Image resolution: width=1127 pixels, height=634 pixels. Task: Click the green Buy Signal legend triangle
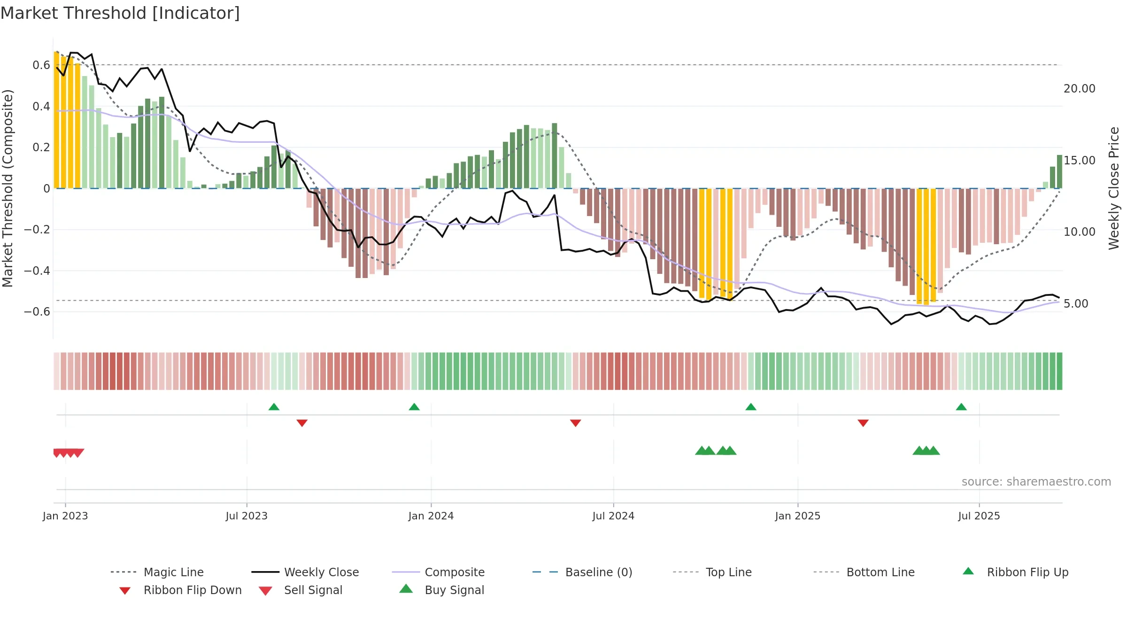pos(406,588)
